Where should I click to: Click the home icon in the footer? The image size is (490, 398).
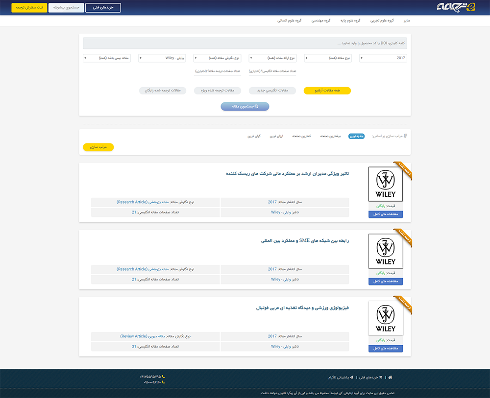tap(390, 377)
